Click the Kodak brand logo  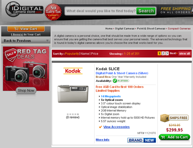(x=73, y=71)
